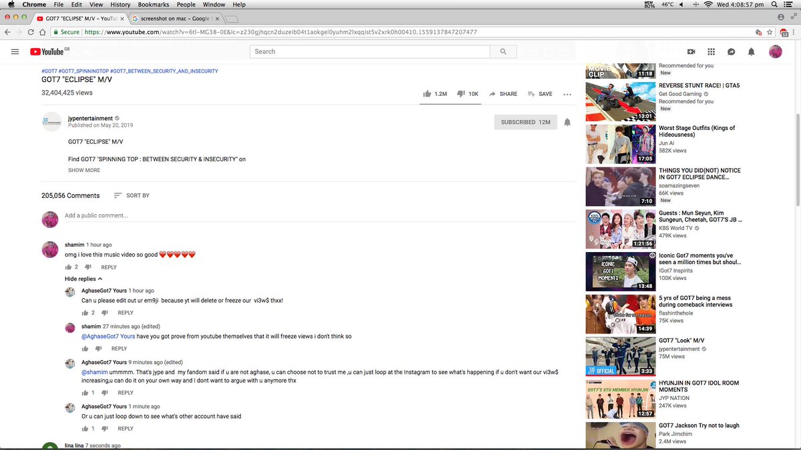Screen dimensions: 801x450
Task: Open the notifications bell in the header
Action: [752, 51]
